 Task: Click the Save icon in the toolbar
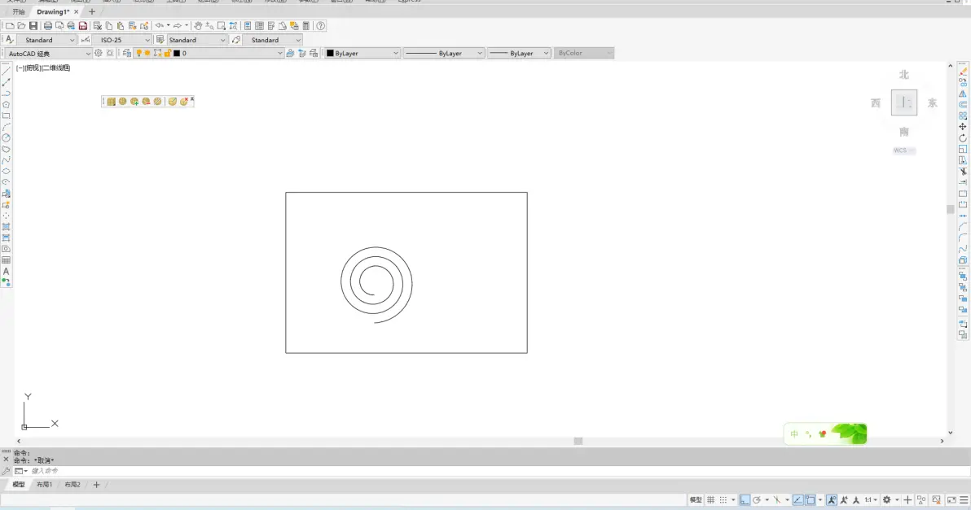tap(33, 26)
